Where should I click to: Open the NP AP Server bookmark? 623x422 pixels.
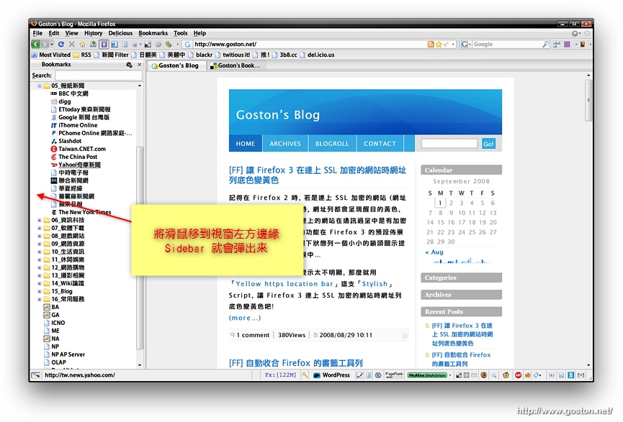pyautogui.click(x=64, y=354)
